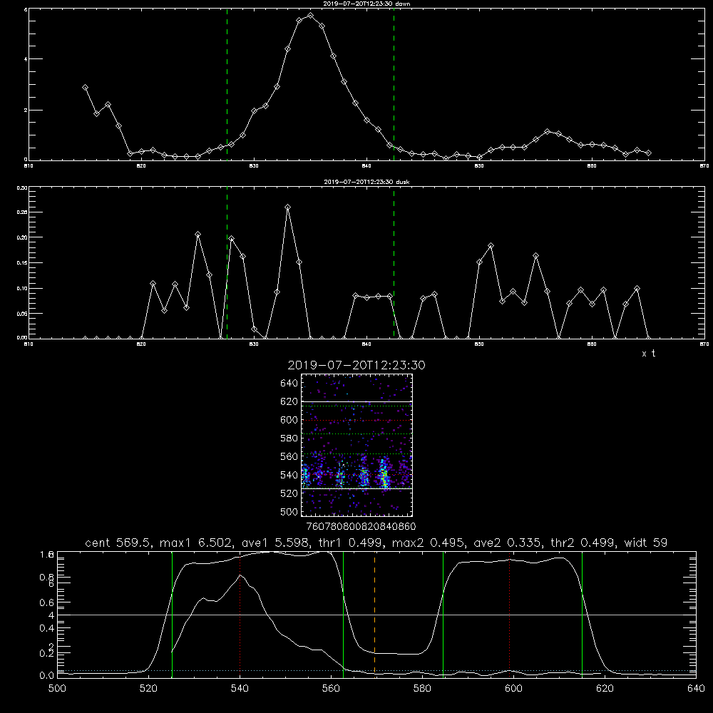The width and height of the screenshot is (713, 713).
Task: Click the secondary dawn bump peak marker near 856
Action: click(x=548, y=131)
